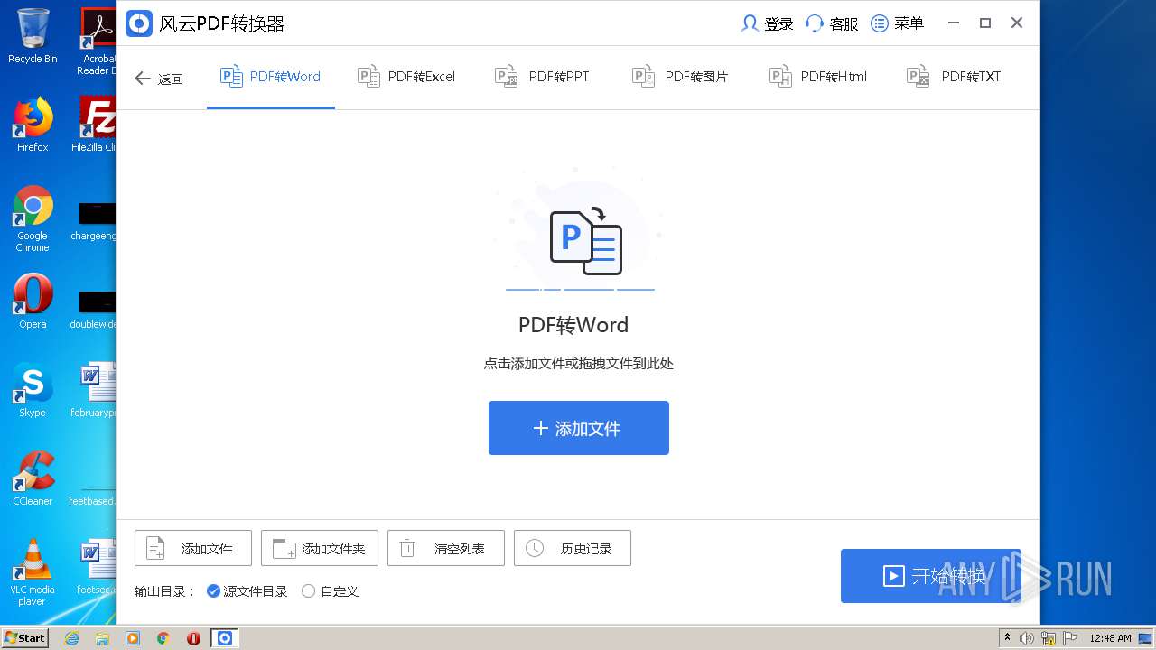This screenshot has width=1156, height=650.
Task: Open media player taskbar icon
Action: (133, 638)
